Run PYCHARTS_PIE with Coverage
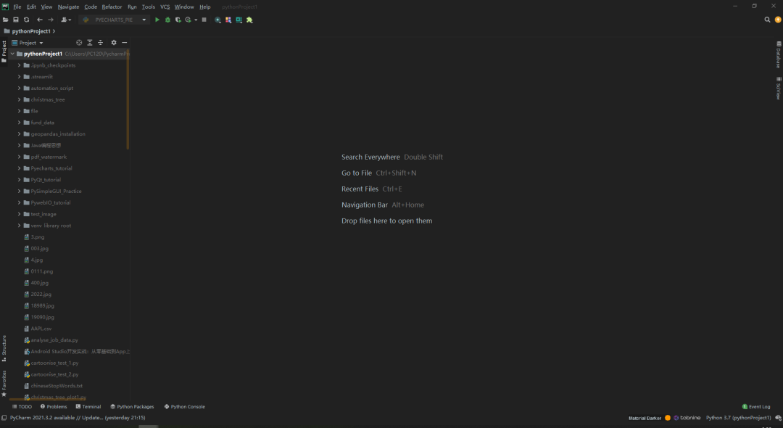783x428 pixels. coord(178,20)
